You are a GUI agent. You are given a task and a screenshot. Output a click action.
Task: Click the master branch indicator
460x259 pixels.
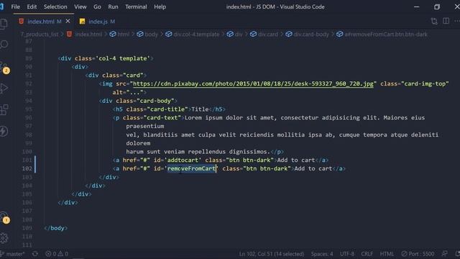pyautogui.click(x=13, y=254)
